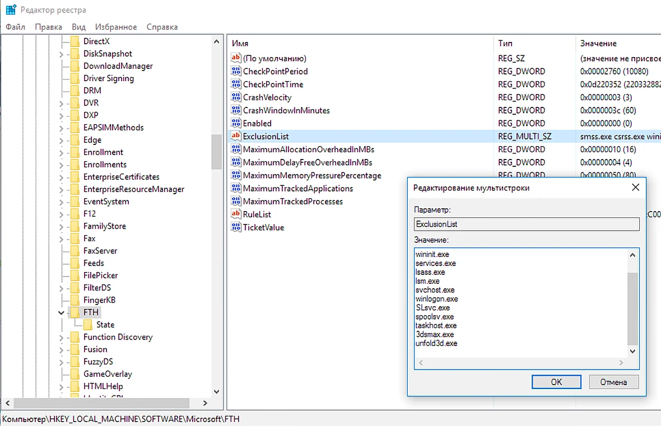The height and width of the screenshot is (426, 661).
Task: Open the Избранное menu
Action: click(116, 27)
